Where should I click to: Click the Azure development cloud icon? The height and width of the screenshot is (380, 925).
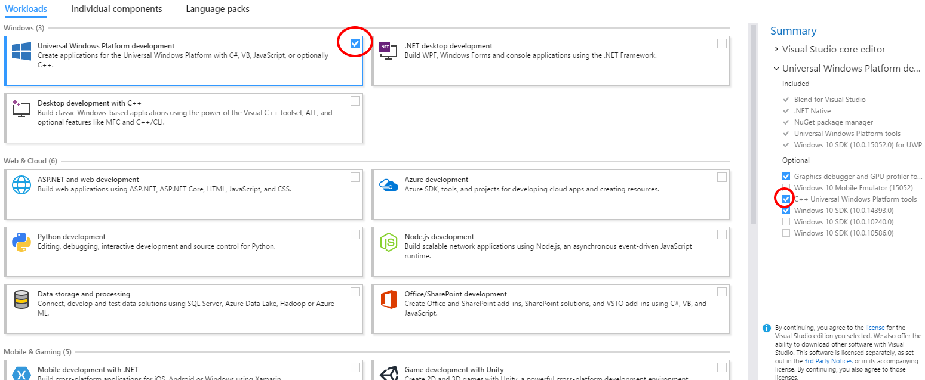pyautogui.click(x=388, y=185)
